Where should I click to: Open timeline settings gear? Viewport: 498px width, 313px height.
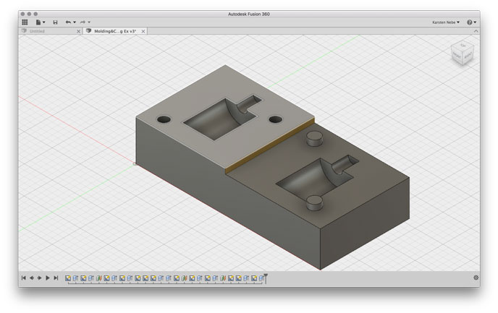pyautogui.click(x=476, y=278)
